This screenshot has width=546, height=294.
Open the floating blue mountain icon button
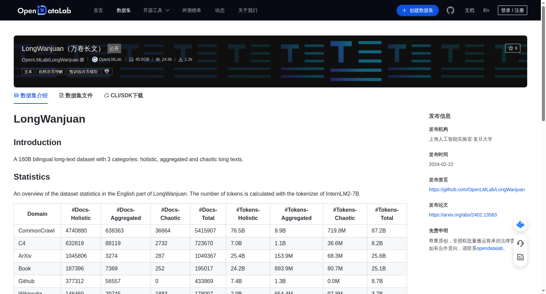click(x=520, y=224)
